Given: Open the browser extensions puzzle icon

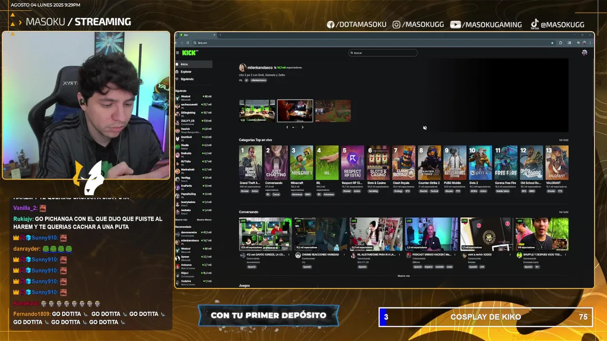Looking at the screenshot, I should [x=561, y=43].
